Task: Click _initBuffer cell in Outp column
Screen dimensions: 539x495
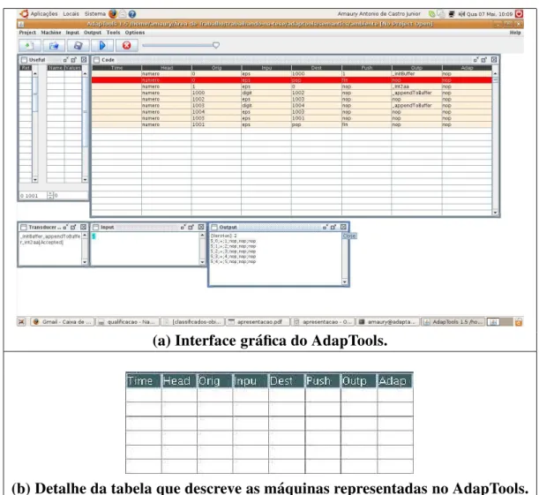Action: (416, 74)
